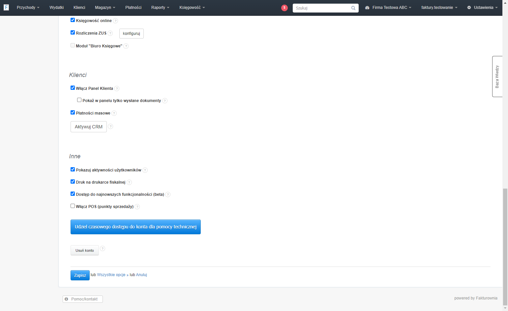Toggle Pokazuj aktywności użytkowników checkbox

(73, 169)
